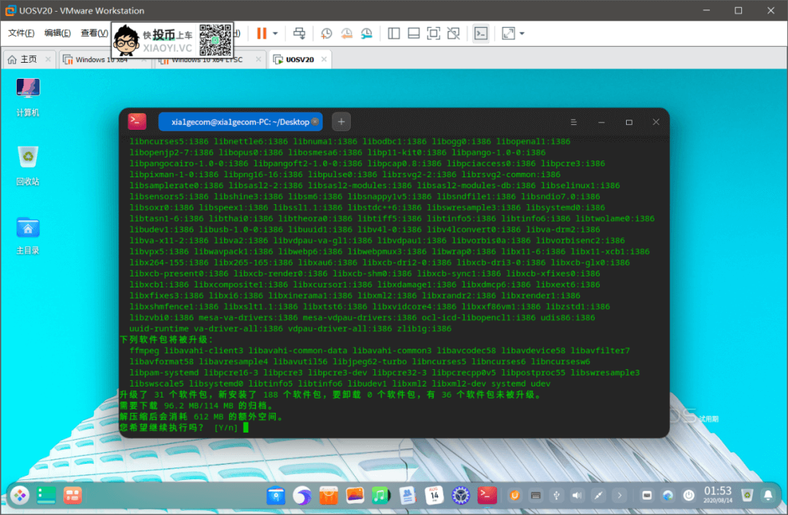Switch to the 主页 tab

(x=23, y=59)
